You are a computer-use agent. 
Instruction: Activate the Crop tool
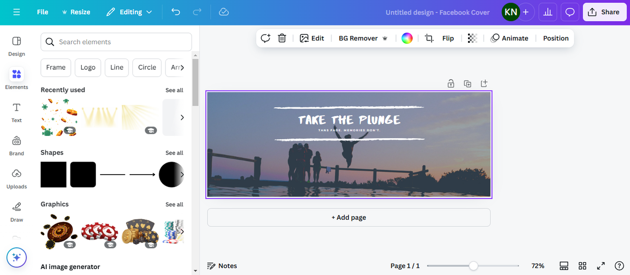click(429, 38)
